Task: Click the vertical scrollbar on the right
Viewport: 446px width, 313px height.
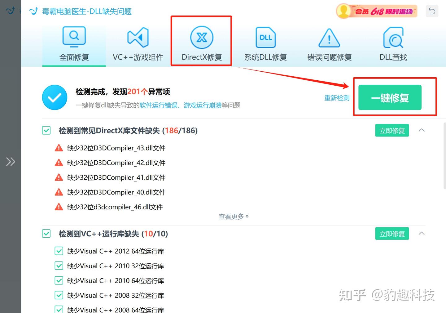Action: [x=445, y=156]
